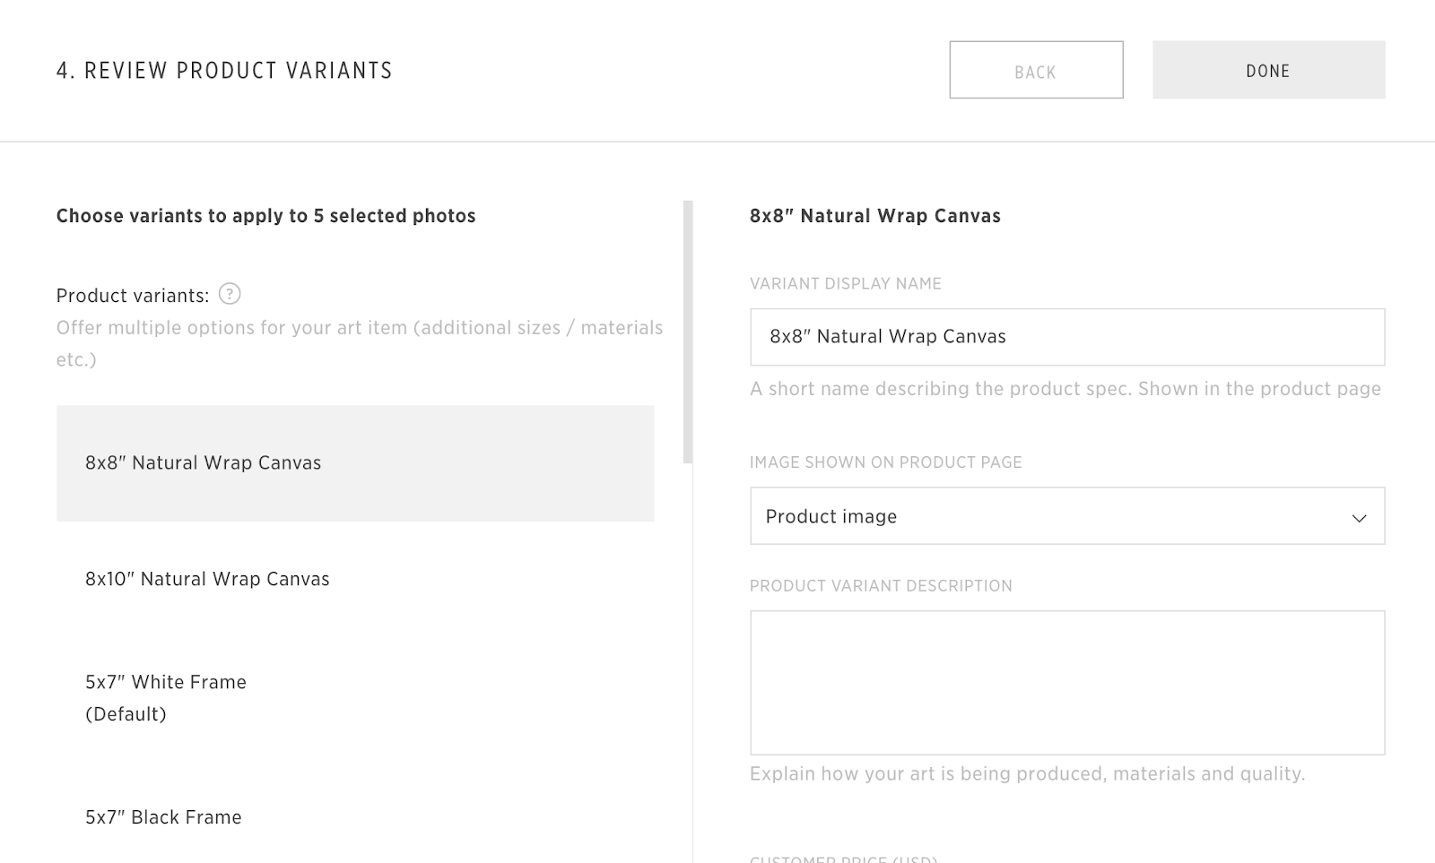Choose the 5x7″ White Frame (Default) variant
1435x863 pixels.
pyautogui.click(x=166, y=697)
